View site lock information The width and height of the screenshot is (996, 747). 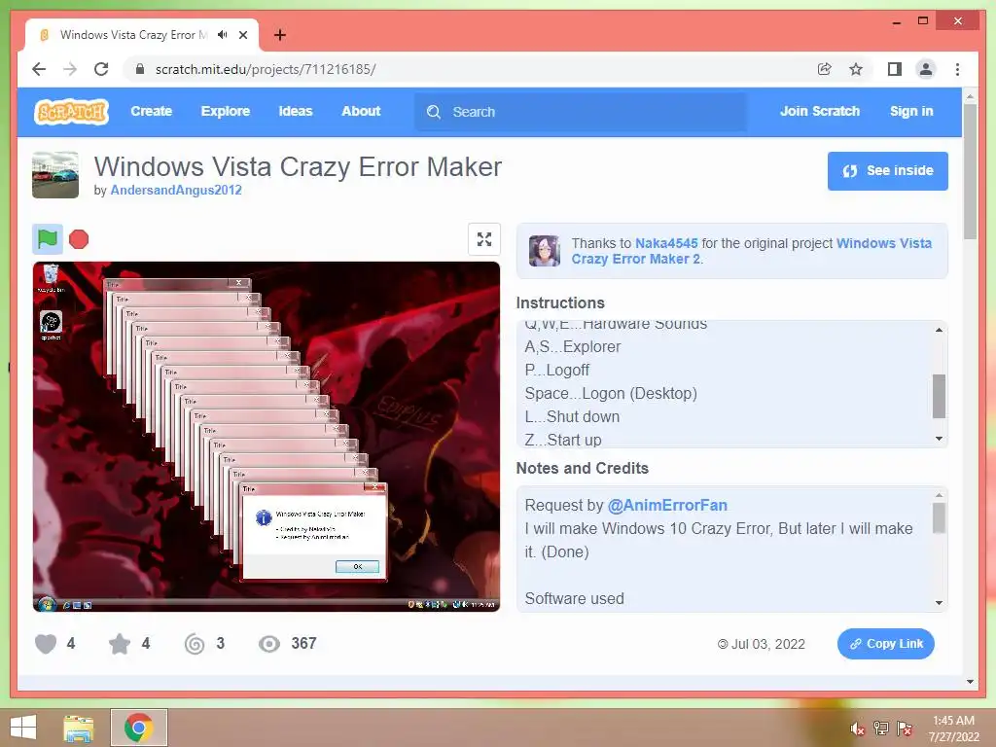140,69
